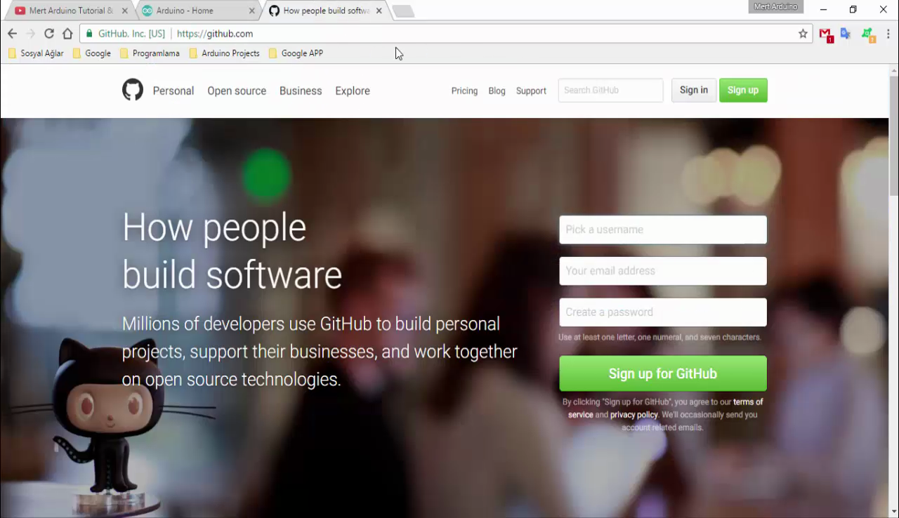This screenshot has height=518, width=899.
Task: Click the scrollbar up arrow
Action: pos(893,70)
